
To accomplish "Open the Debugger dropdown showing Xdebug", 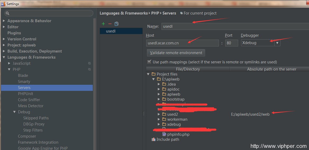I will tap(277, 43).
